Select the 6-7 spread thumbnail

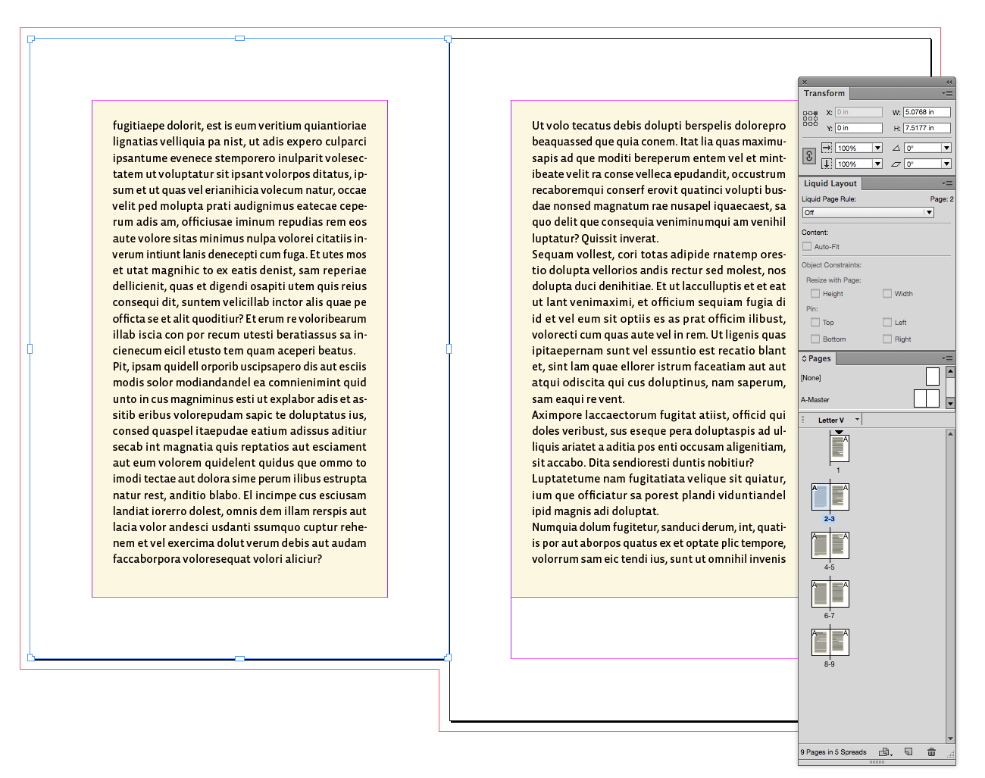pos(830,594)
